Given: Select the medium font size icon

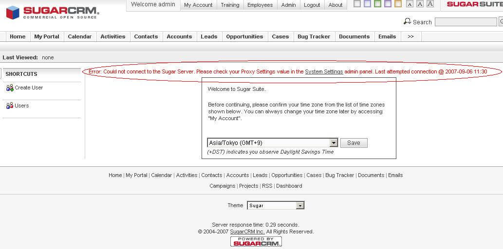Looking at the screenshot, I should [x=419, y=4].
